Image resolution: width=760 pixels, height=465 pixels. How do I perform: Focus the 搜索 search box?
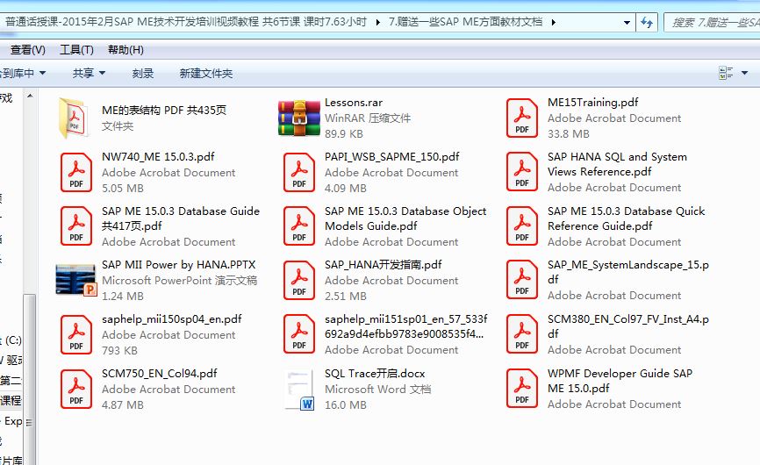coord(713,22)
